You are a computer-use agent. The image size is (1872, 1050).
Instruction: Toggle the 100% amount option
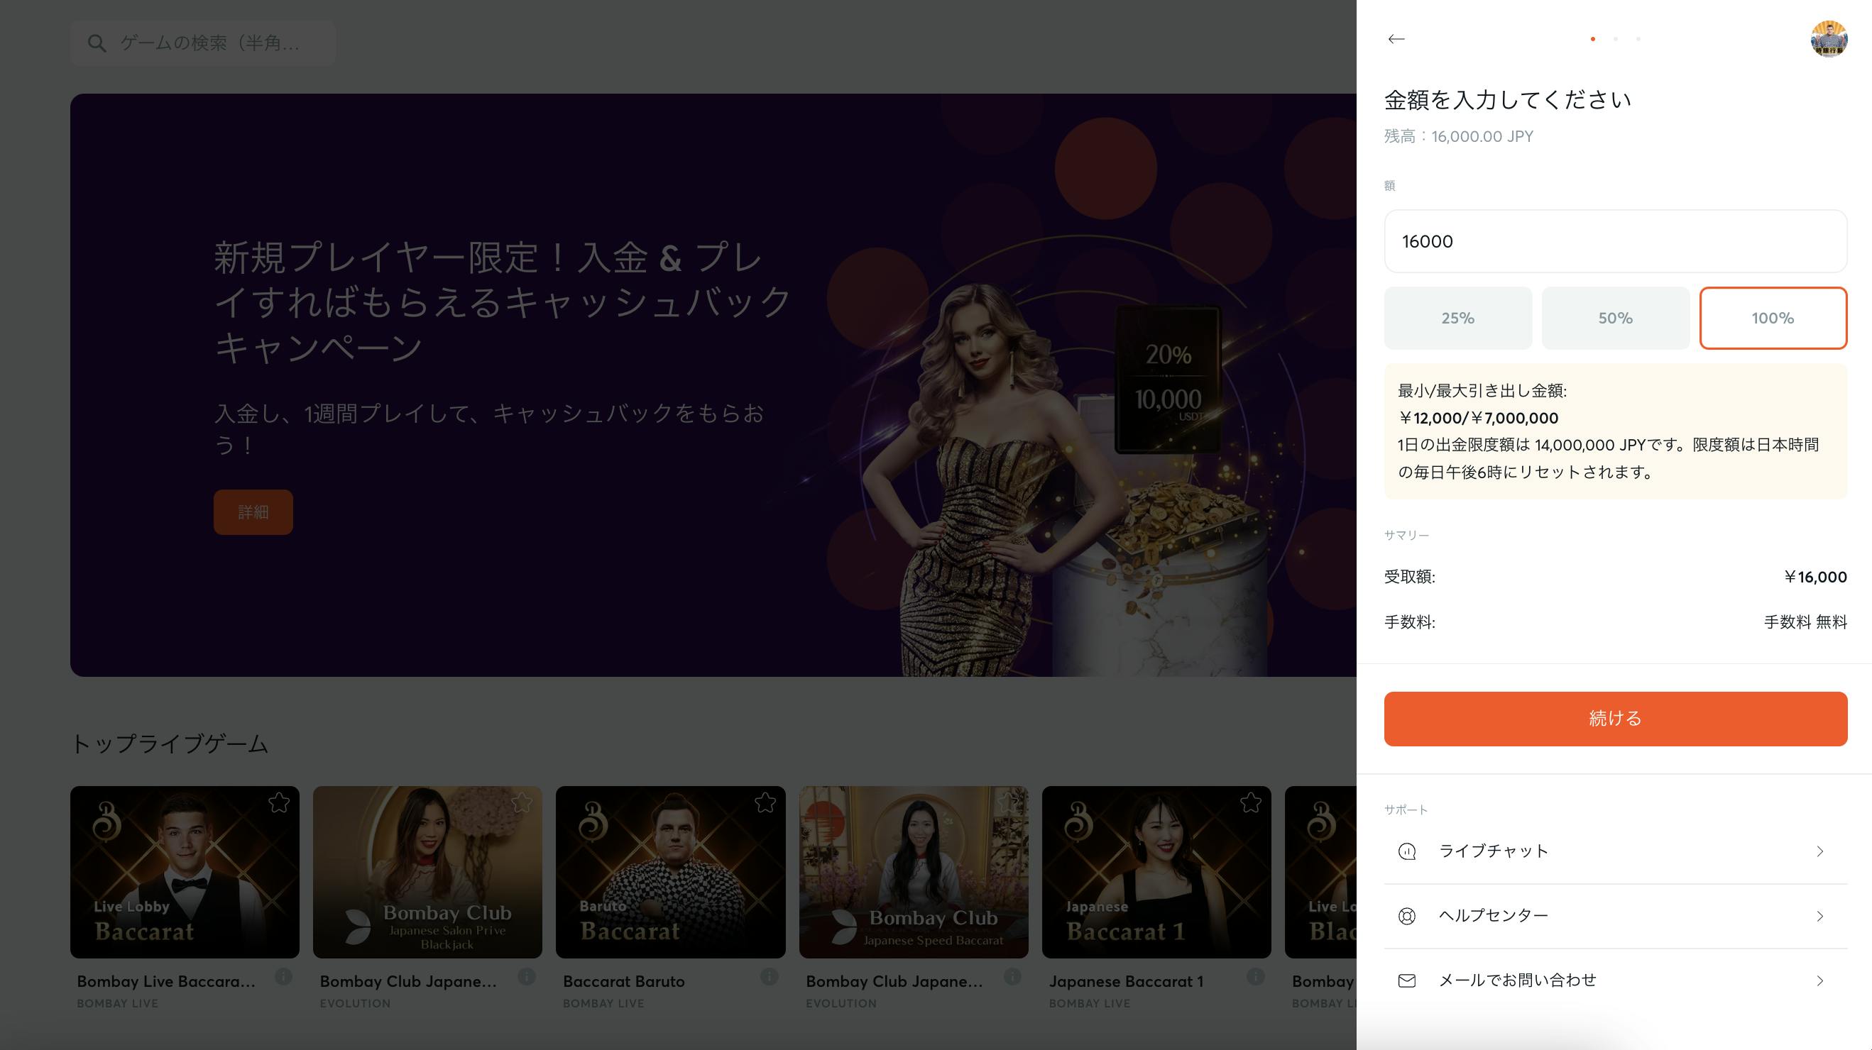(1773, 318)
